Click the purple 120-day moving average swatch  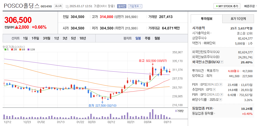click(x=28, y=49)
